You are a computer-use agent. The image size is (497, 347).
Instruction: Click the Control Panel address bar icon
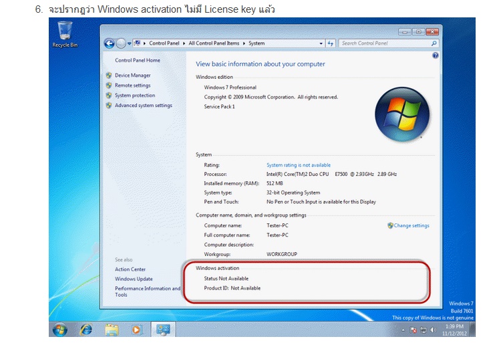137,43
